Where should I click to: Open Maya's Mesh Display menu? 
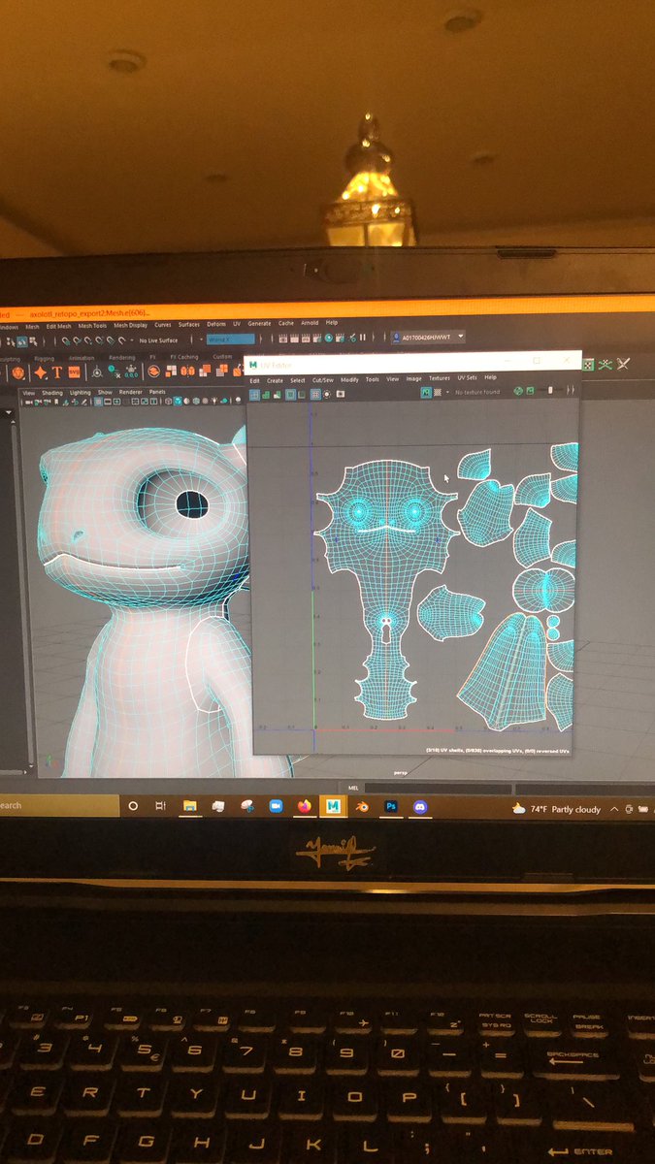coord(130,326)
